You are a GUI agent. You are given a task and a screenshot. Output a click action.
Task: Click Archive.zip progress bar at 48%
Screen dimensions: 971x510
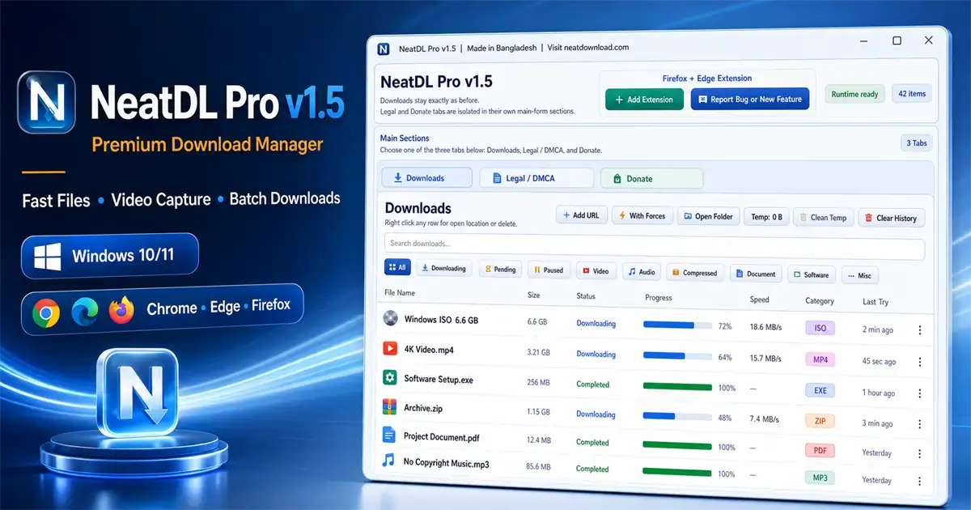point(677,418)
